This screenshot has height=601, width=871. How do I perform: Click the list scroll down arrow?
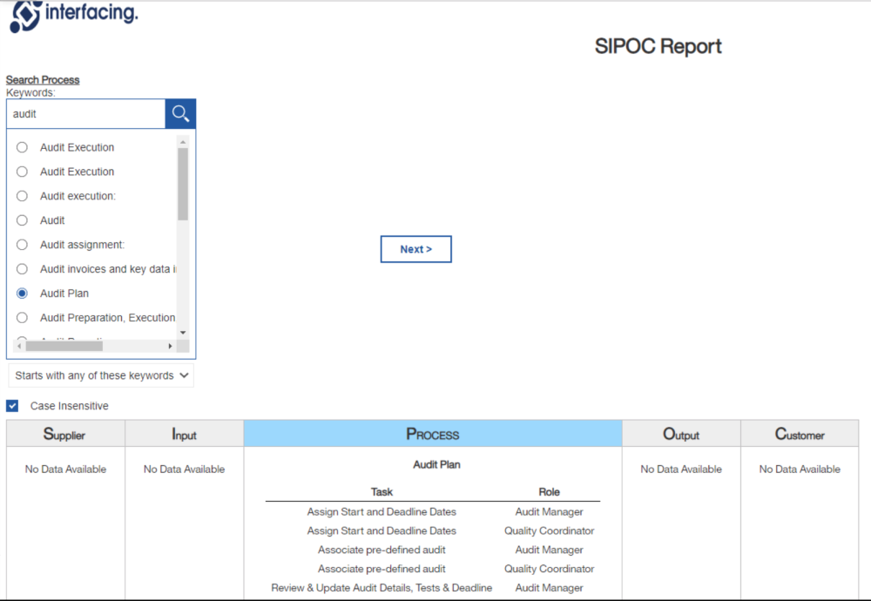click(183, 333)
